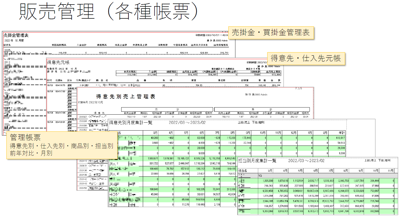Click the 担当別月度集計一覧 report title
Viewport: 401px width, 218px height.
tap(257, 161)
